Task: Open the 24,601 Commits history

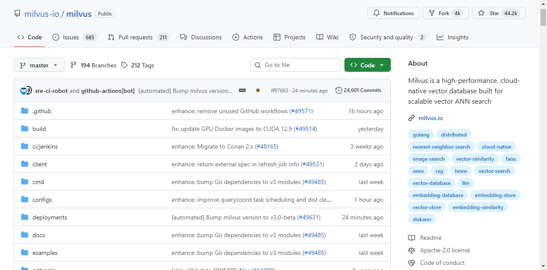Action: click(358, 90)
